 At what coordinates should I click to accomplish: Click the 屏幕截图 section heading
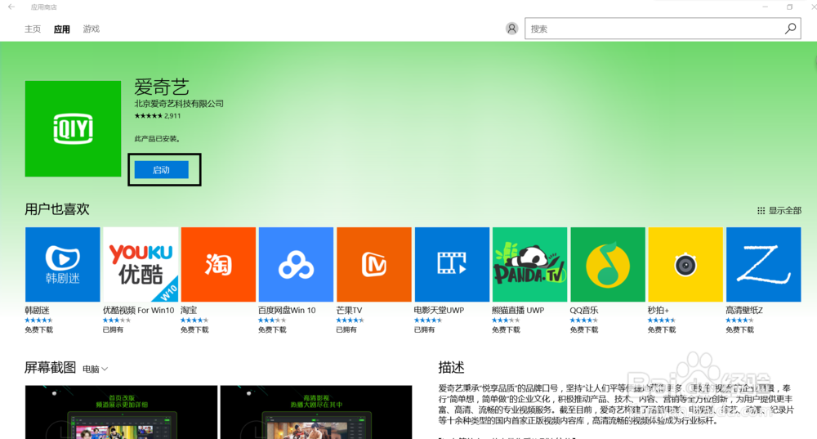[51, 368]
